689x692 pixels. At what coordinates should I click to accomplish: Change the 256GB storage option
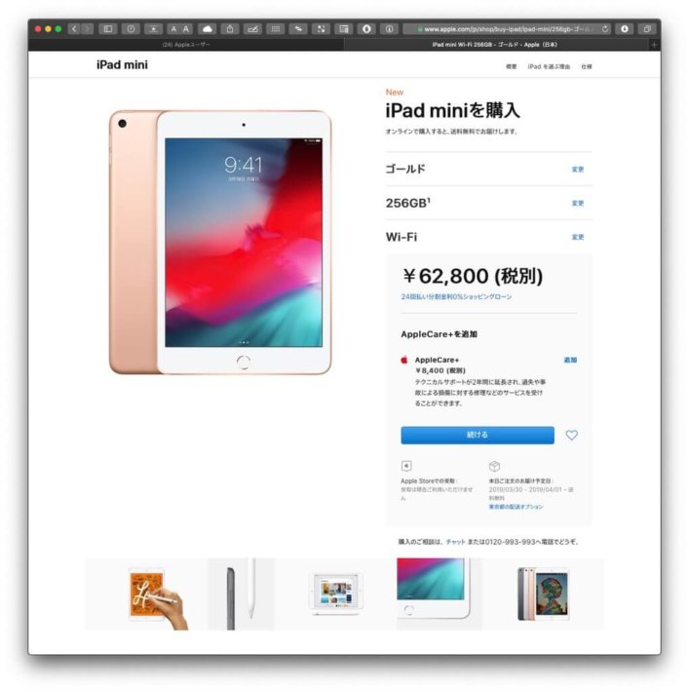pyautogui.click(x=578, y=204)
